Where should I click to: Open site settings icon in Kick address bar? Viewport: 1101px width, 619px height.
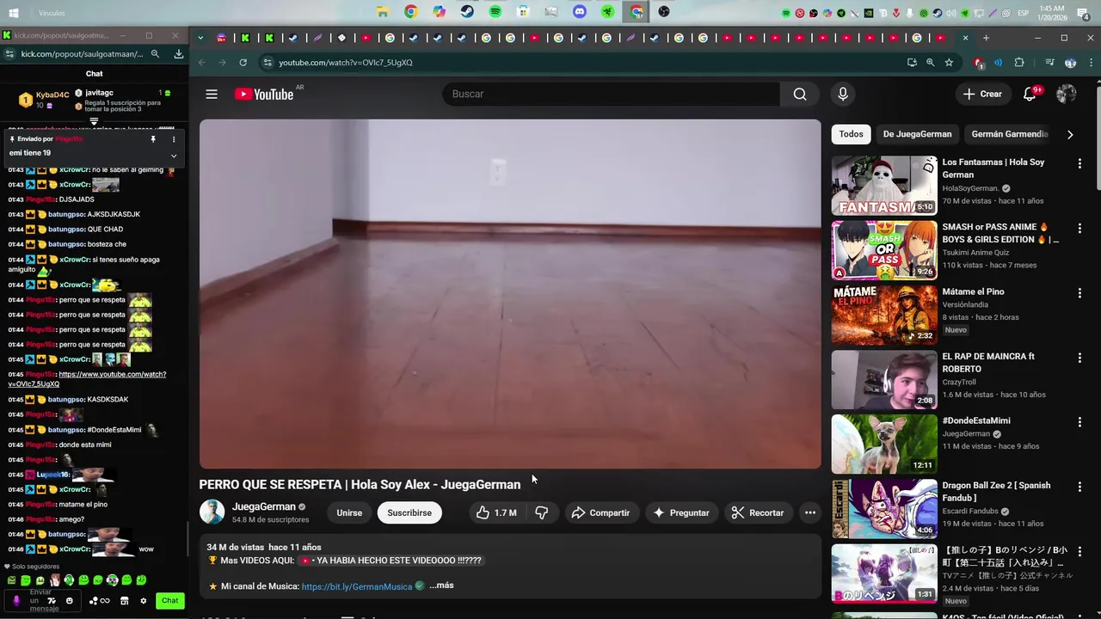9,53
